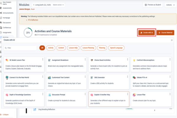
Task: Click the Collapse label in sidebar
Action: 6,114
